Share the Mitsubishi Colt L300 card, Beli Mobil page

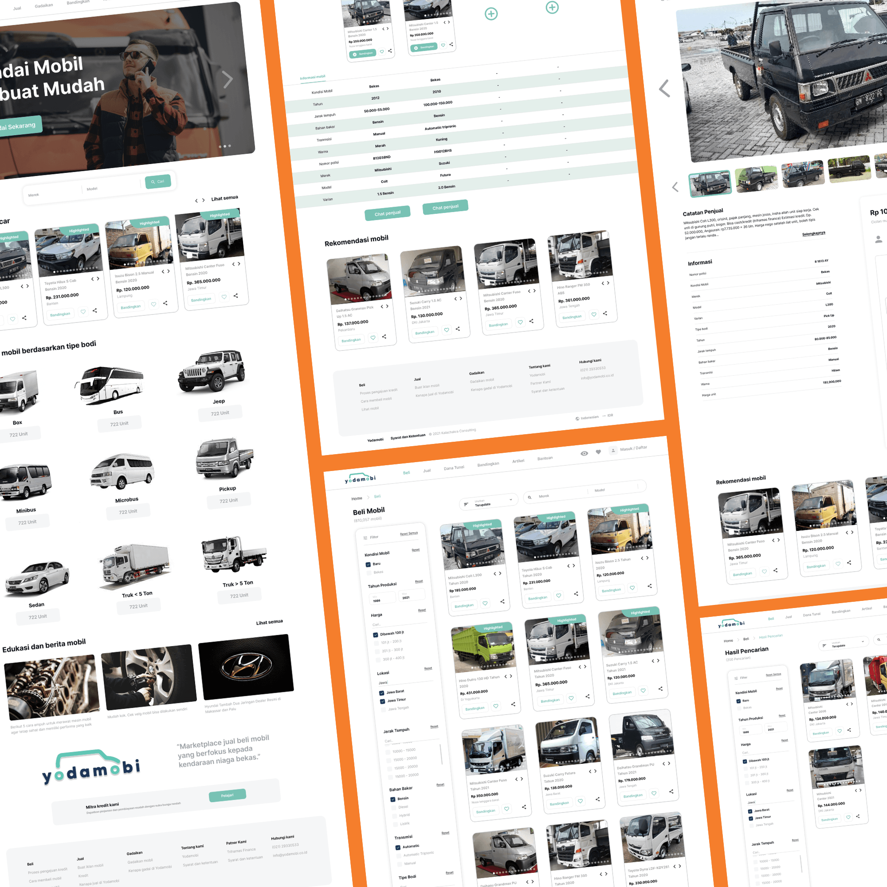[502, 601]
